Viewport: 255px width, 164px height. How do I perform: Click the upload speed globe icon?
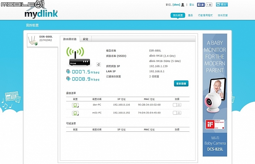(68, 72)
